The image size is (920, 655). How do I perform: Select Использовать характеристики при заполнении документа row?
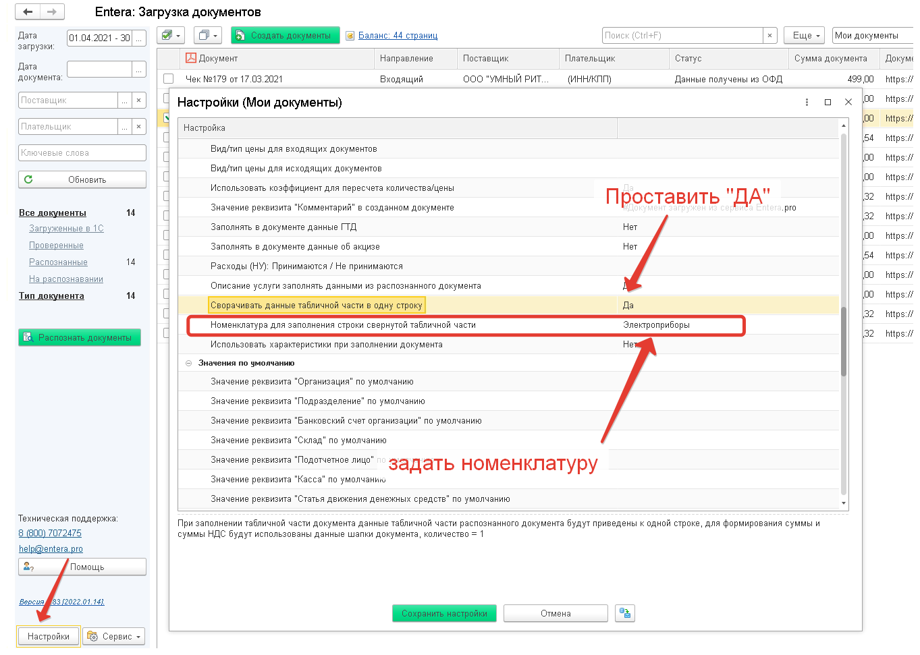coord(508,345)
